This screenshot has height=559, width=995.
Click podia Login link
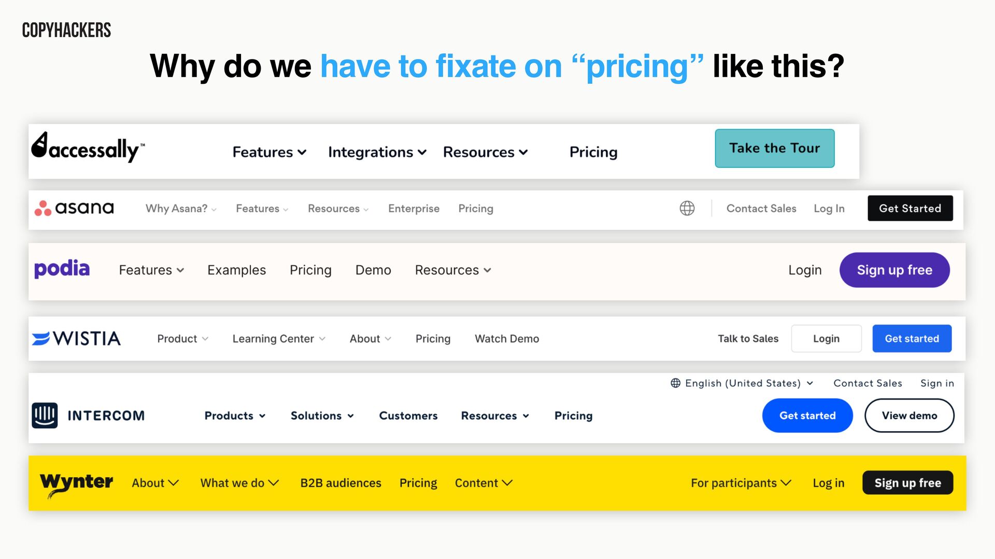(805, 270)
